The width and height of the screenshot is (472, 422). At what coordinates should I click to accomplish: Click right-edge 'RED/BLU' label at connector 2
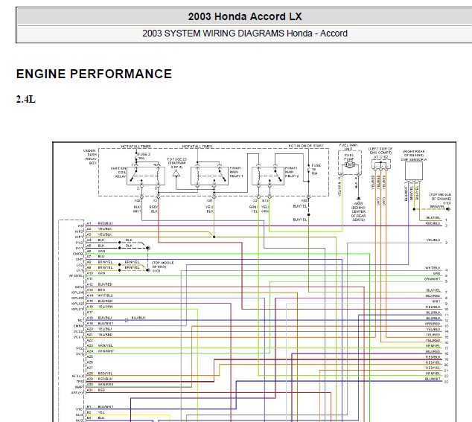click(433, 223)
